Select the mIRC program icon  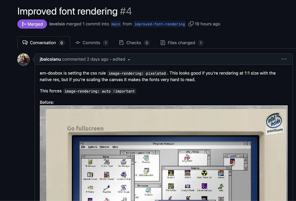(232, 163)
